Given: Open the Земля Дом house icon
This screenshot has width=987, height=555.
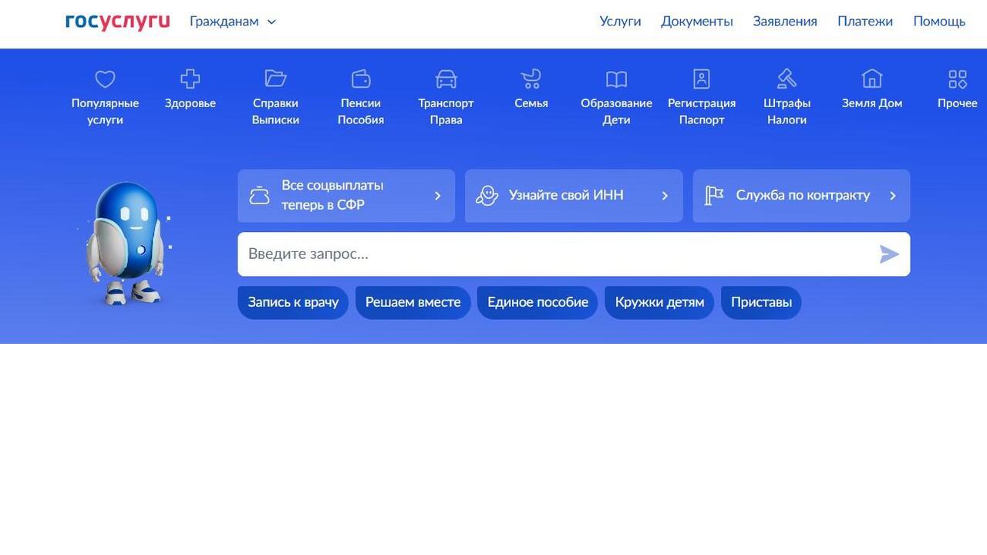Looking at the screenshot, I should [x=871, y=79].
